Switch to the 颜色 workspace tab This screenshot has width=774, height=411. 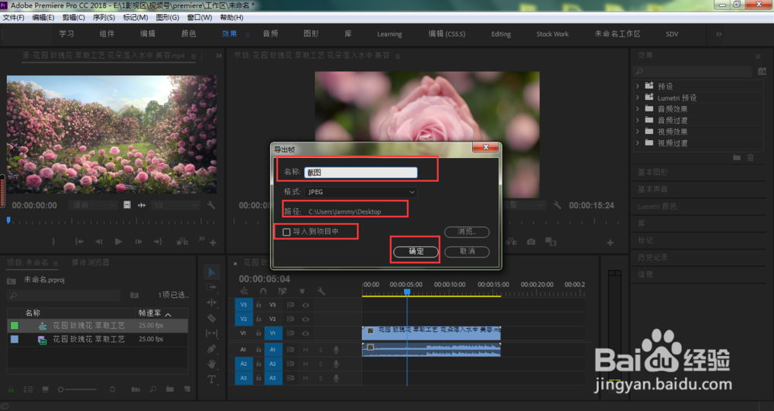pyautogui.click(x=189, y=33)
